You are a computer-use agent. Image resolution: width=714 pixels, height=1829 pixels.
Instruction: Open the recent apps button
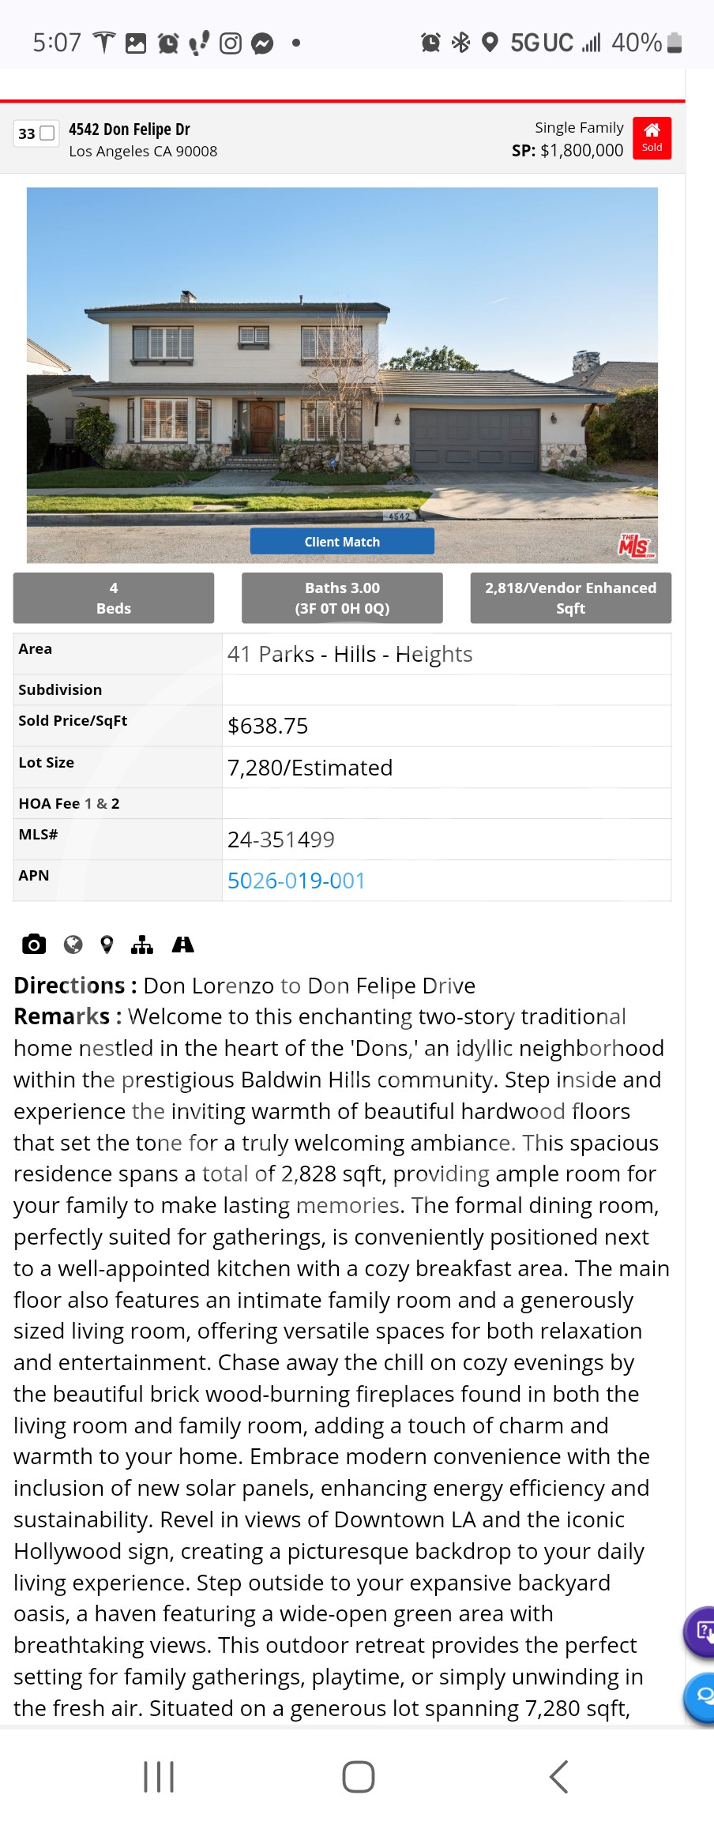[159, 1777]
